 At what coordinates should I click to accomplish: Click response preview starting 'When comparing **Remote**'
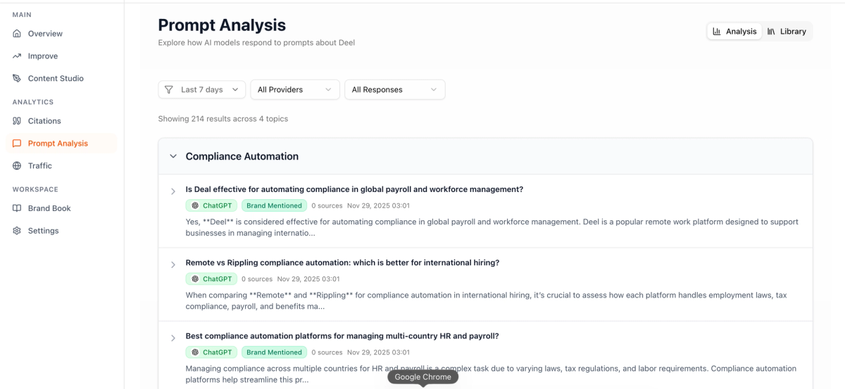pyautogui.click(x=487, y=300)
